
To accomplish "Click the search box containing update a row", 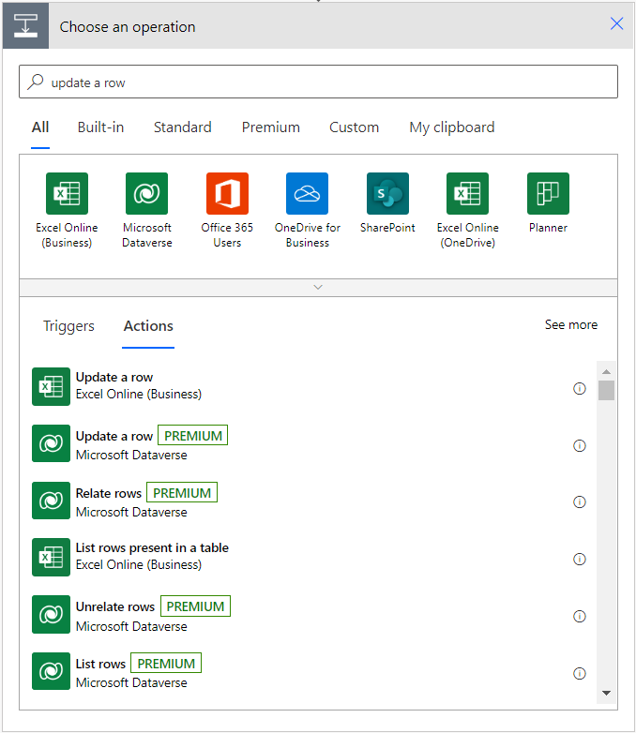I will (x=318, y=82).
